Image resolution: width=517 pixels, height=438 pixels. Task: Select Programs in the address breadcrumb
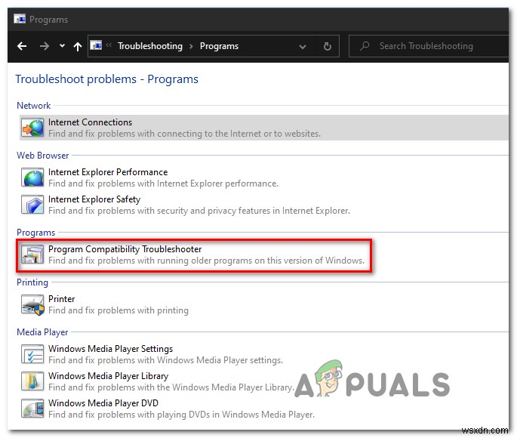(219, 46)
